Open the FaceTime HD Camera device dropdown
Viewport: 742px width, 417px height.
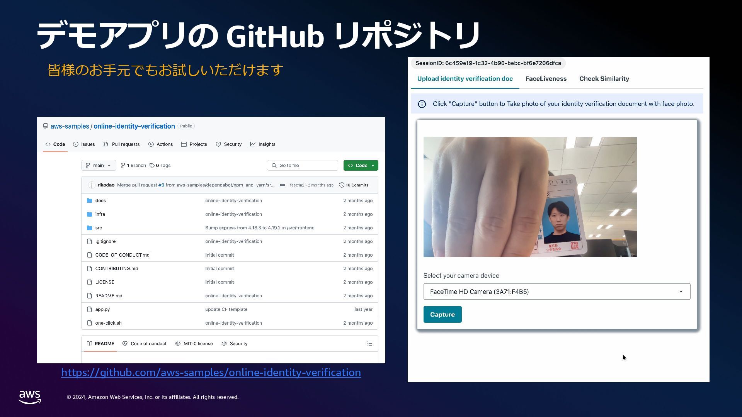(557, 292)
